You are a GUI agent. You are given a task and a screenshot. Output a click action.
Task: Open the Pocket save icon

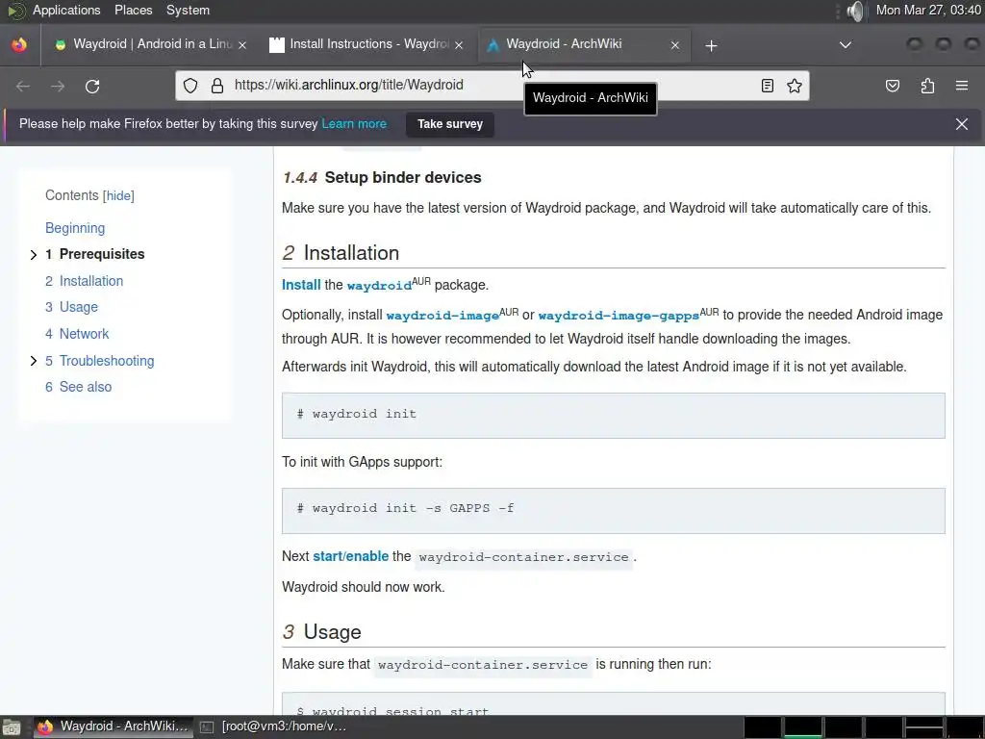[893, 86]
